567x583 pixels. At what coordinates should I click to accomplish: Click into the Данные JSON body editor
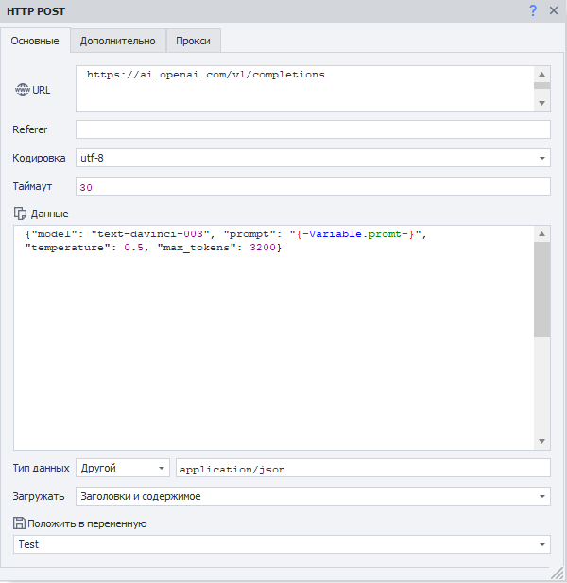coord(274,350)
